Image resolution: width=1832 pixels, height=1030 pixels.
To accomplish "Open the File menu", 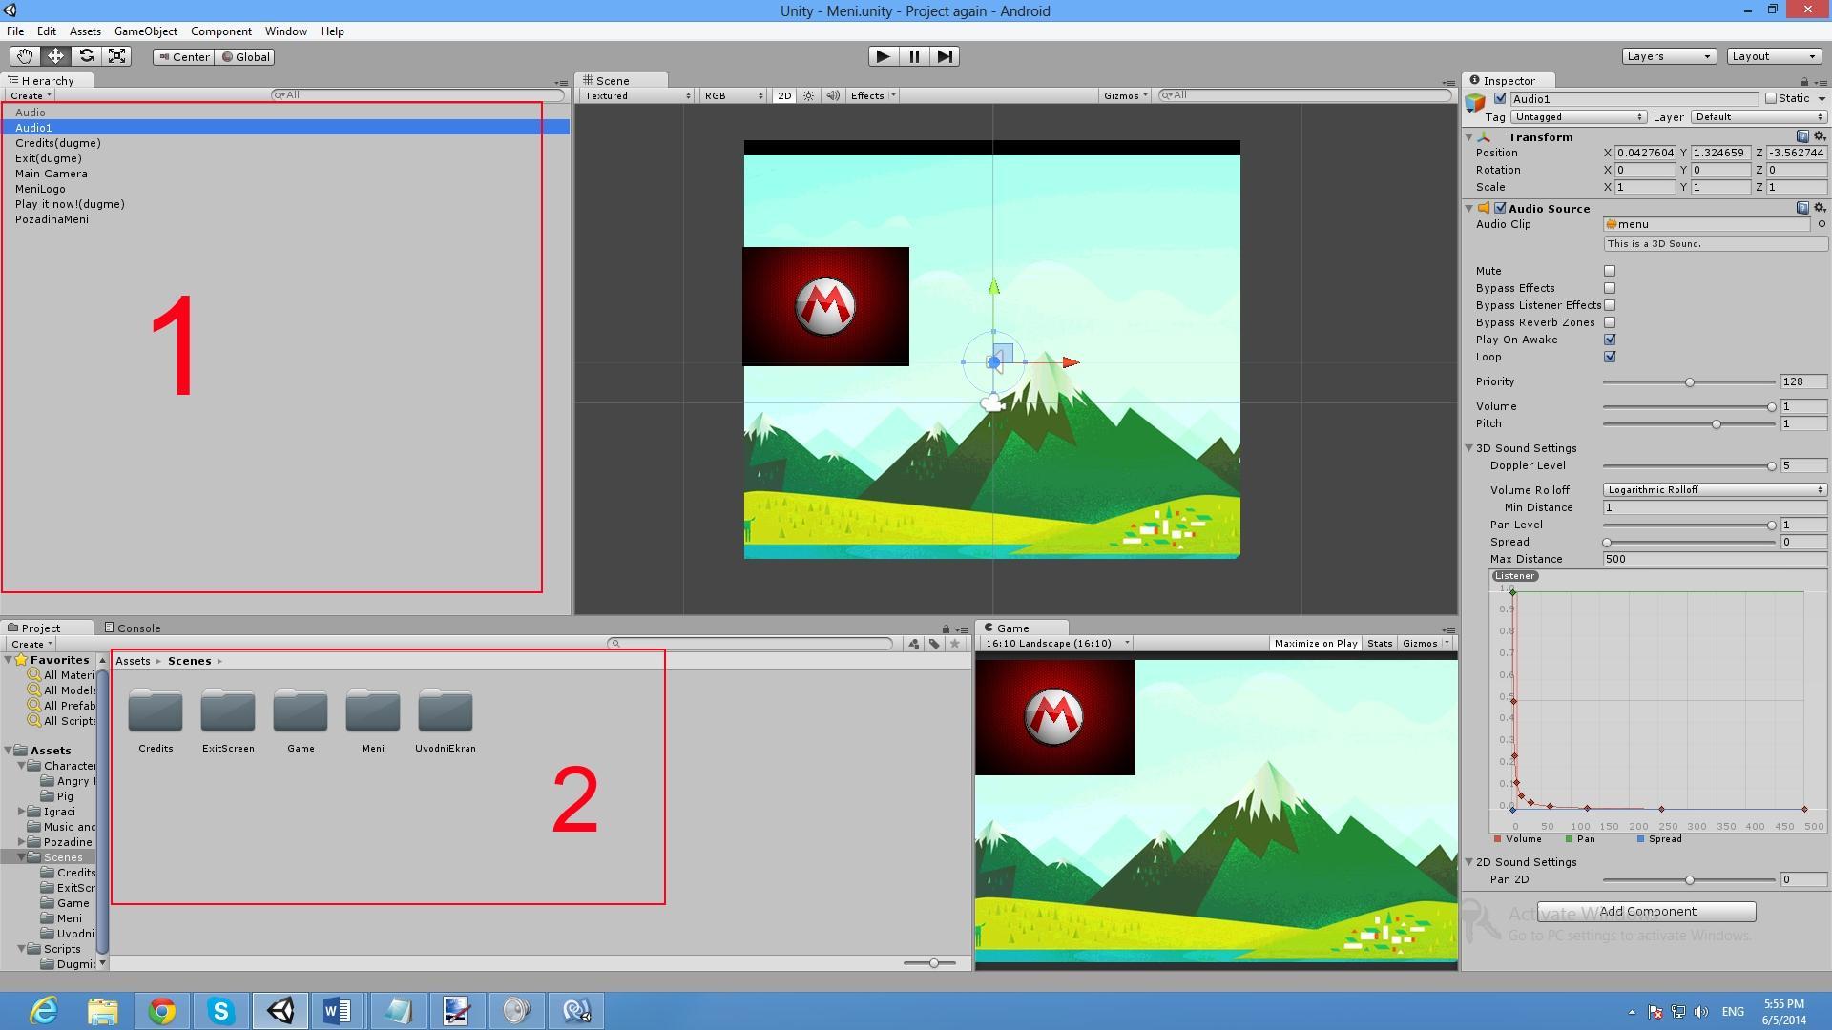I will click(x=15, y=31).
